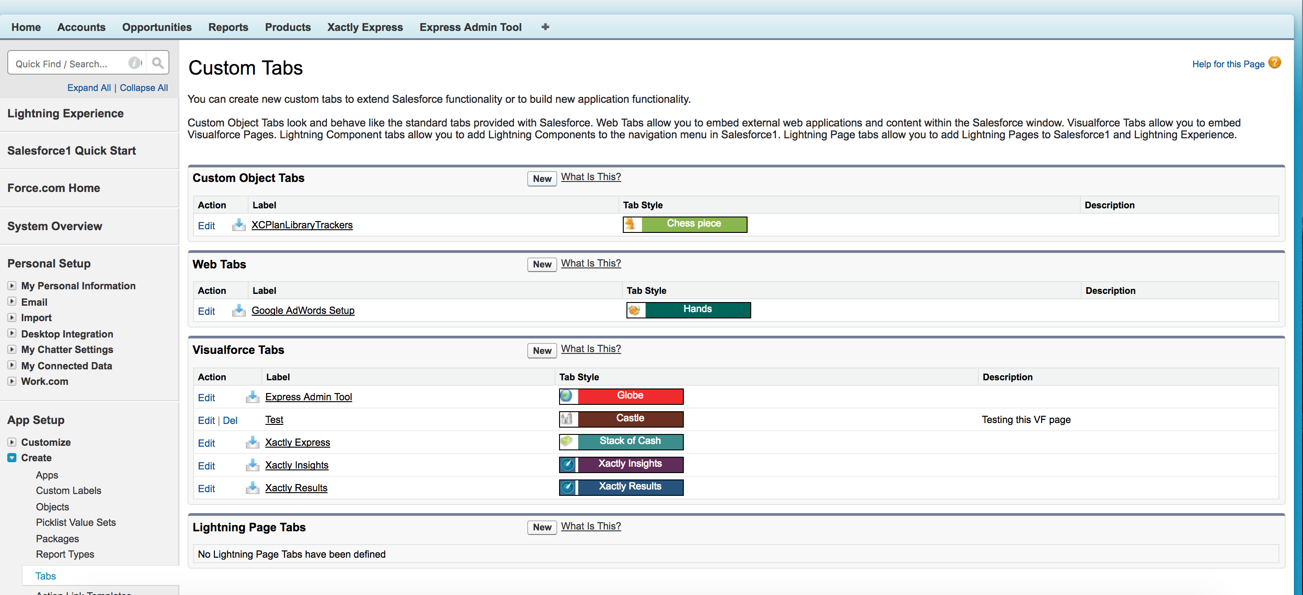Open the Home tab
1303x595 pixels.
pos(26,27)
